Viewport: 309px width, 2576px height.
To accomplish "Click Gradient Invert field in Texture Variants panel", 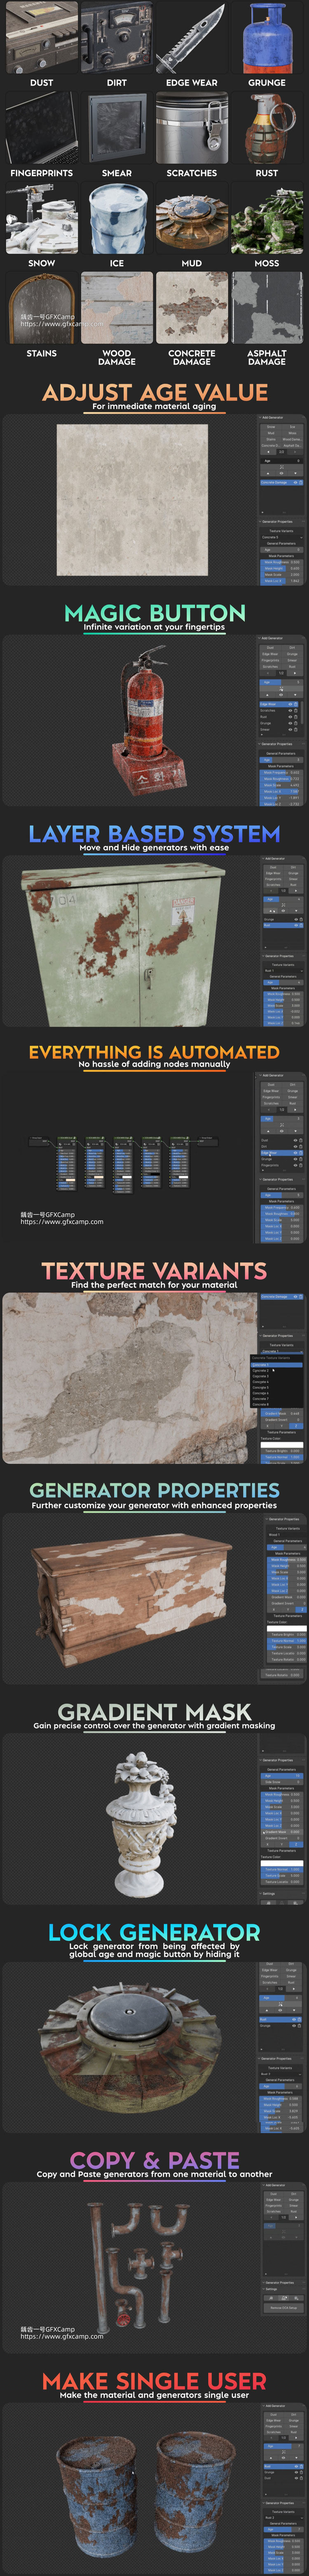I will (x=282, y=1420).
